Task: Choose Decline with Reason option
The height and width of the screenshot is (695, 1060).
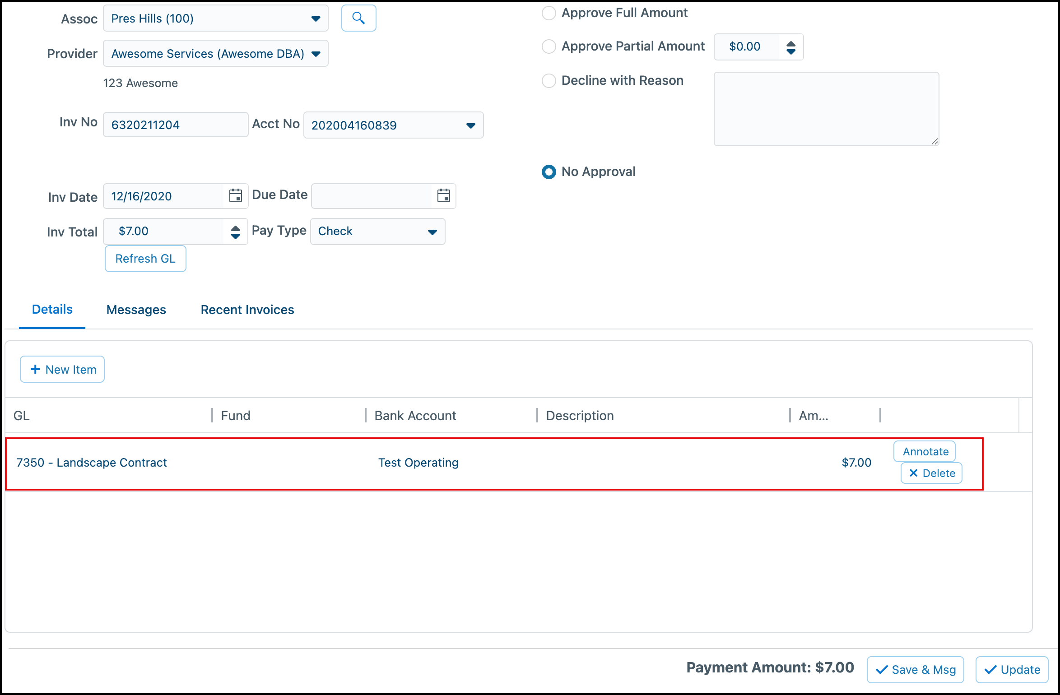Action: coord(549,81)
